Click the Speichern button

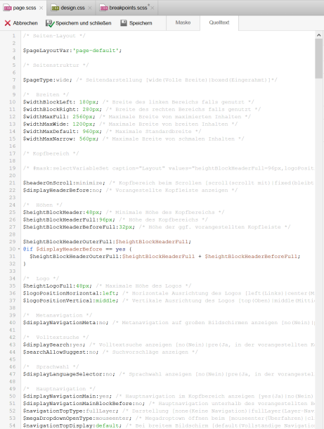136,23
